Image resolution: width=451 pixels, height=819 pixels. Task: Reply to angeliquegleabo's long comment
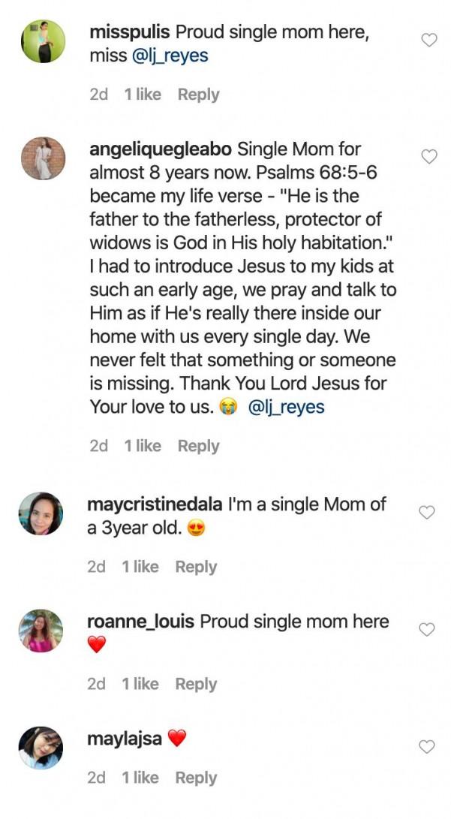click(x=198, y=446)
